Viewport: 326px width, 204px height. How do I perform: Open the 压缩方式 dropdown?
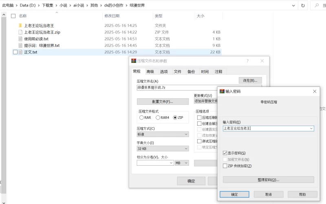point(186,134)
